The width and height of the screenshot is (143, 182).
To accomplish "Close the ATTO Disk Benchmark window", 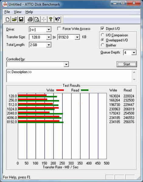I will point(134,3).
